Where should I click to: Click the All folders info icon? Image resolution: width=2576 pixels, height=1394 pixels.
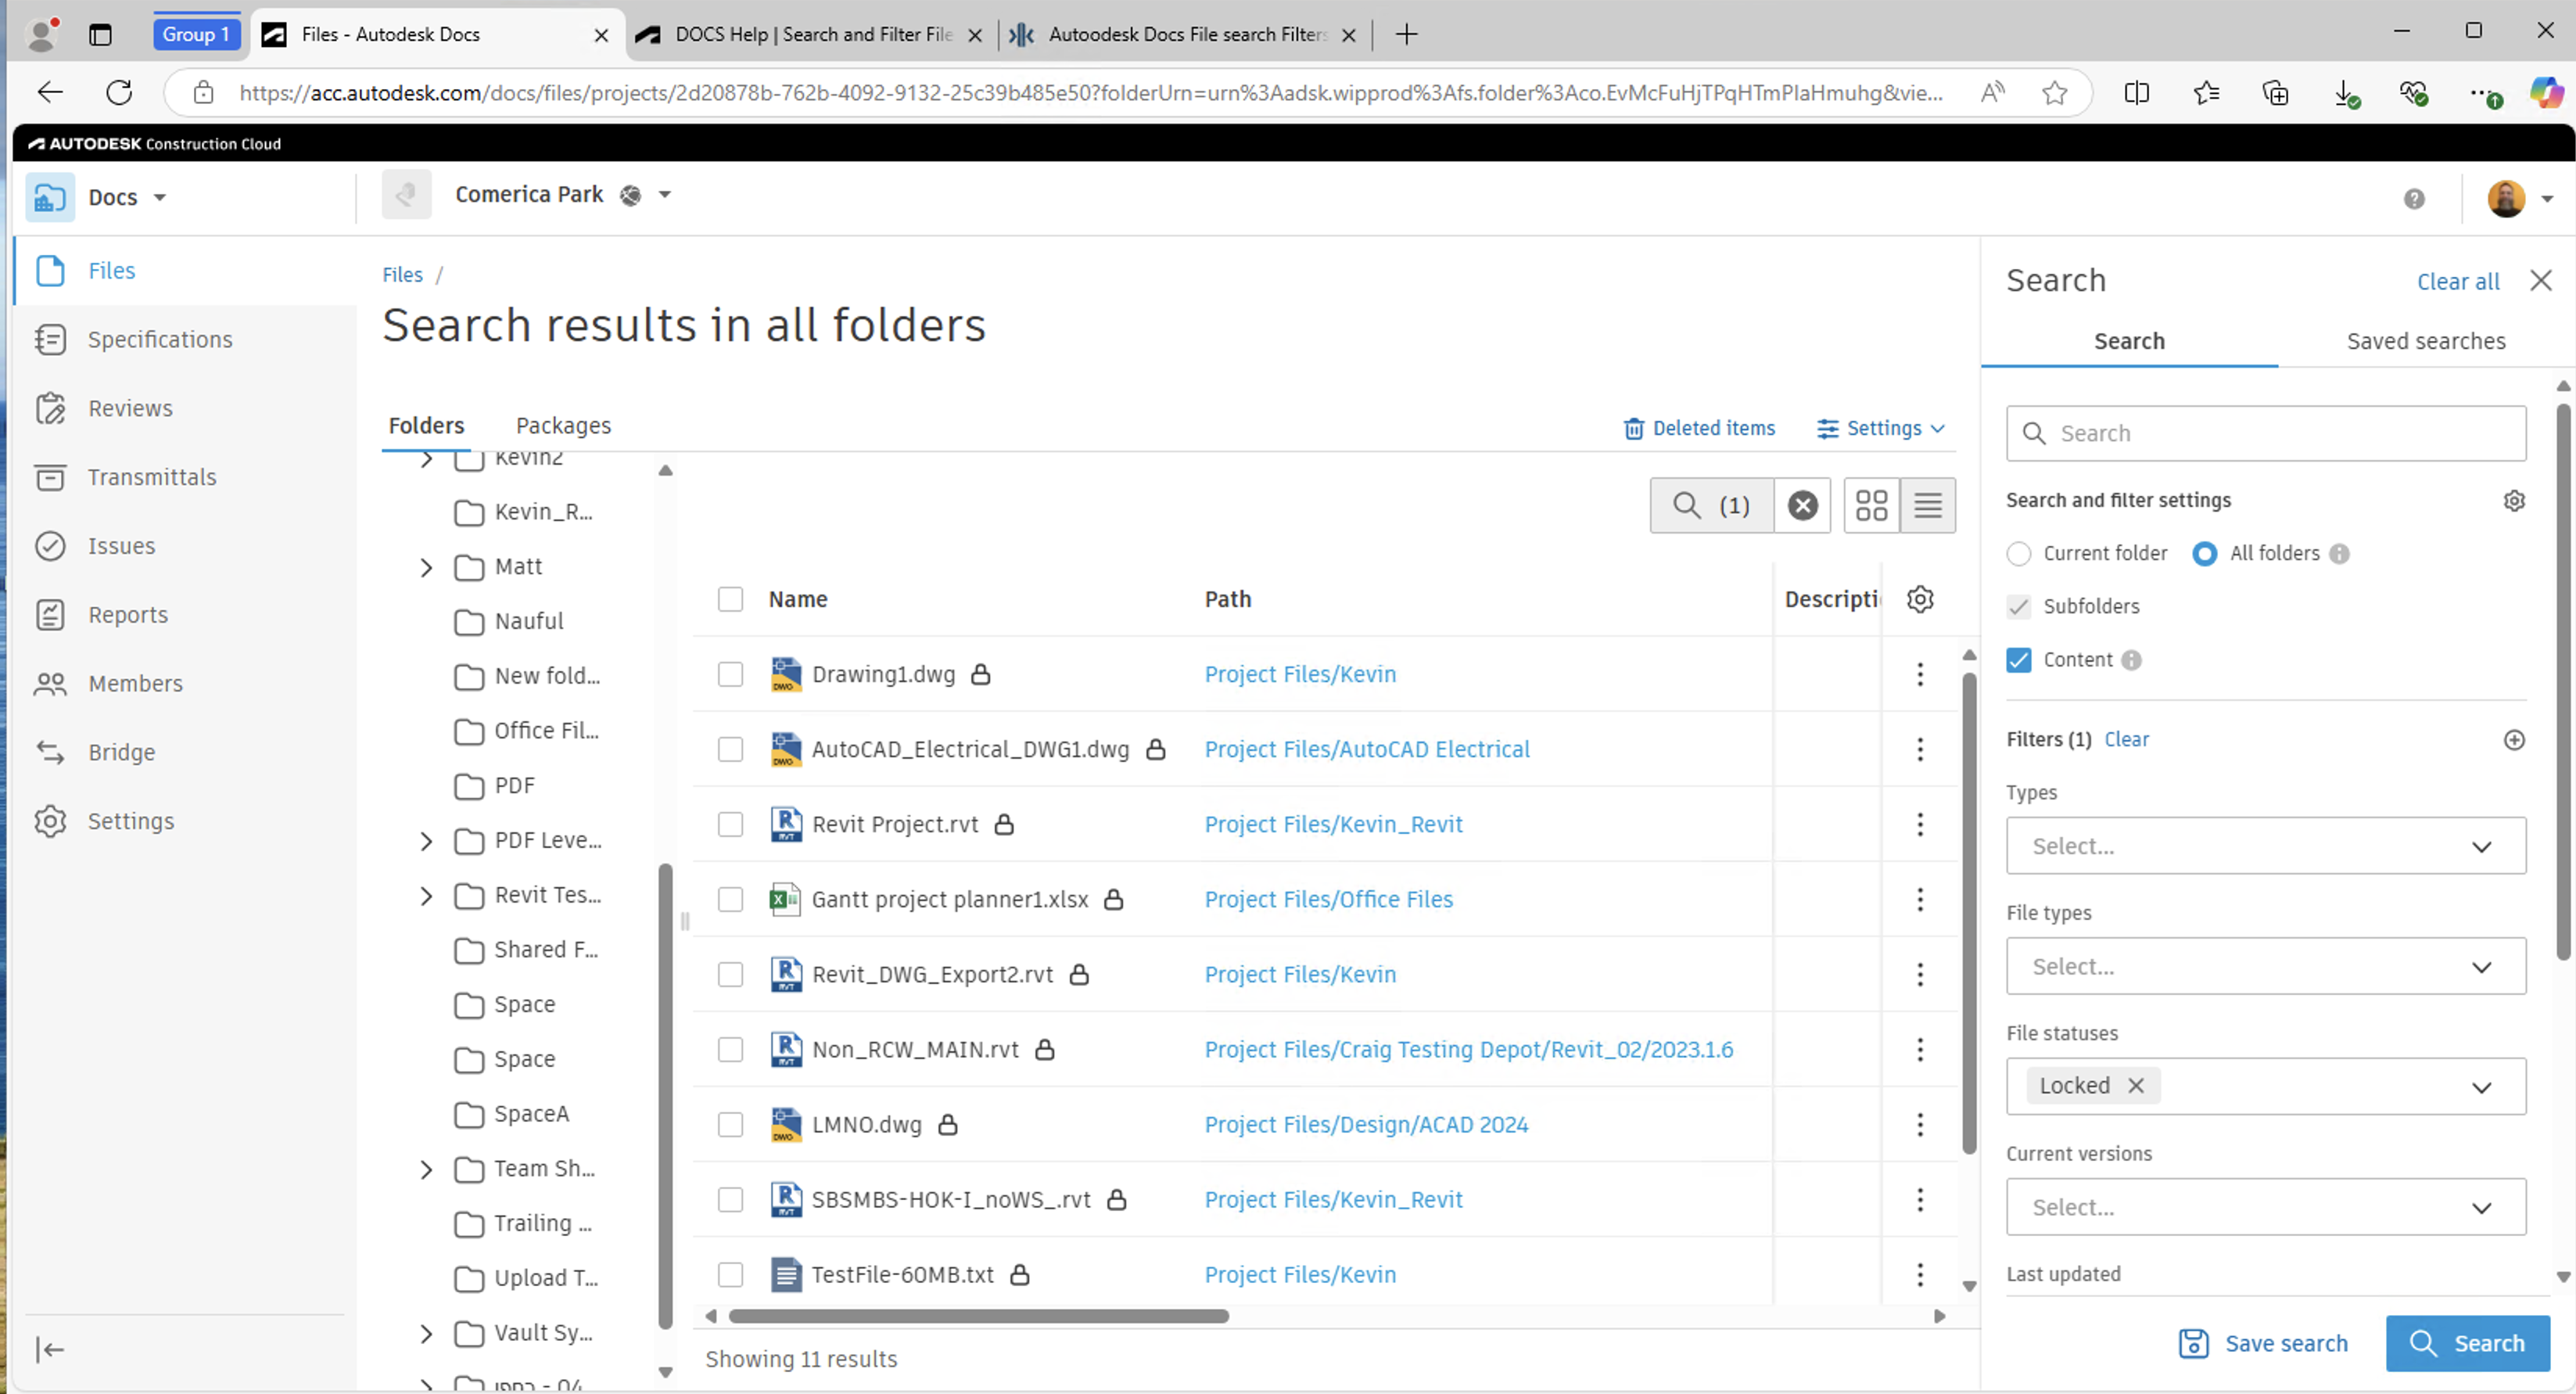[2339, 554]
